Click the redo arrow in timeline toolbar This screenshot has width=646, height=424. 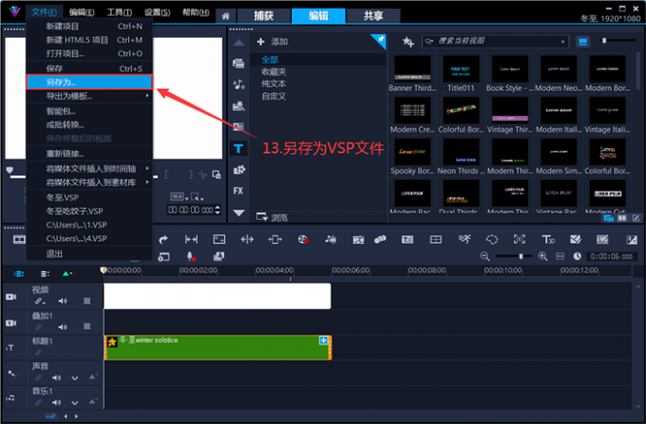(x=163, y=239)
